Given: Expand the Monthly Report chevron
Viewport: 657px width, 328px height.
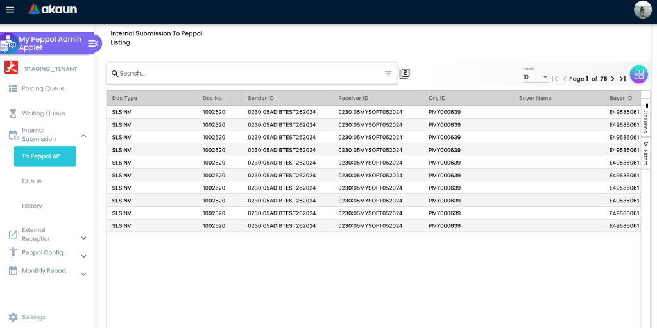Looking at the screenshot, I should [83, 274].
